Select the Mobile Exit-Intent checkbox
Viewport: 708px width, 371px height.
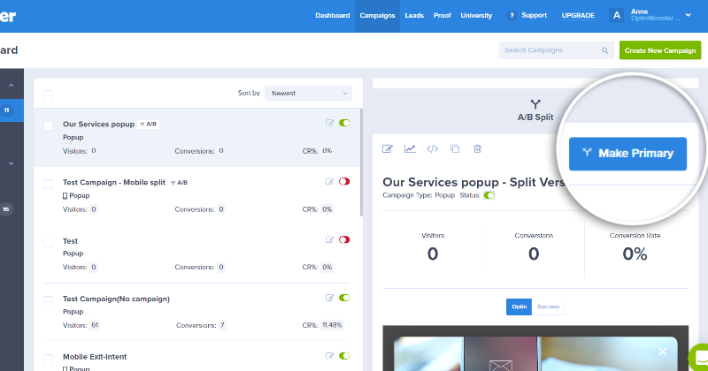click(48, 359)
